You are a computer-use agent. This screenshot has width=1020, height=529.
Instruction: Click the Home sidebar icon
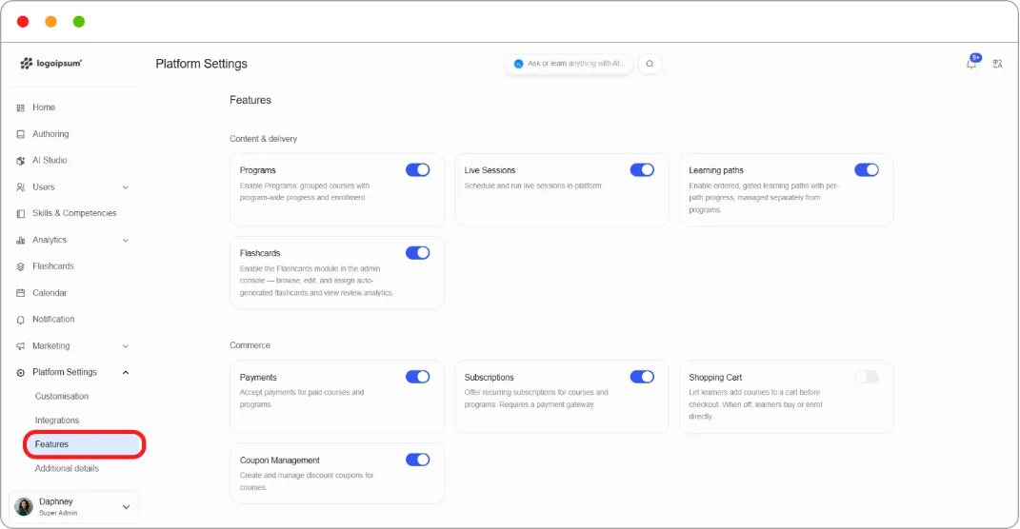pyautogui.click(x=21, y=108)
